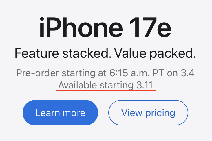The image size is (212, 141).
Task: Click the Feature stacked. Value packed. tagline
Action: tap(105, 53)
